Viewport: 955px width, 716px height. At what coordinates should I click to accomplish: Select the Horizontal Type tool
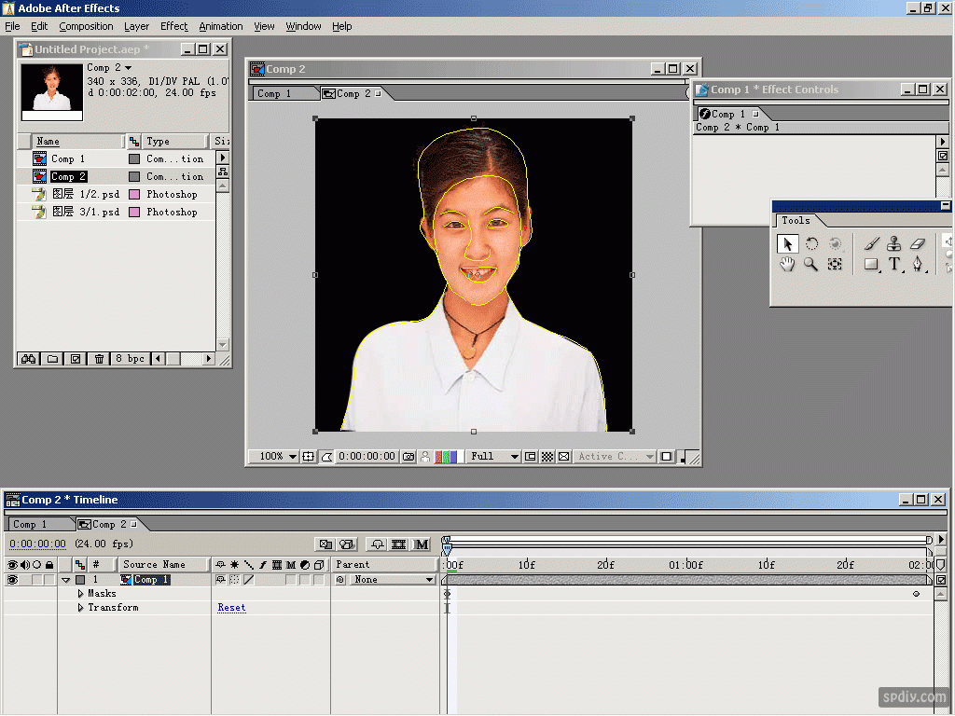[893, 265]
